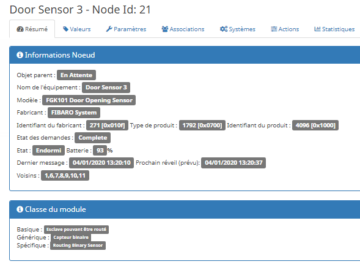The image size is (360, 267).
Task: Click the users icon beside Associations
Action: (x=165, y=29)
